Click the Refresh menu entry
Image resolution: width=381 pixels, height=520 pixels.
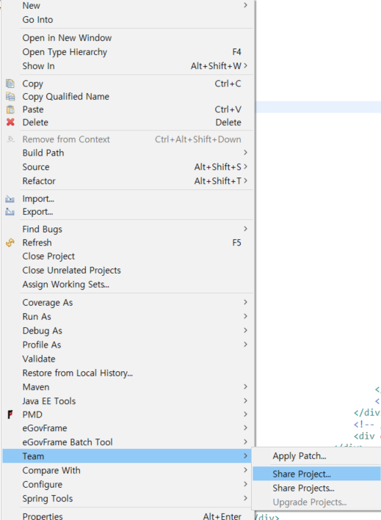pos(128,243)
